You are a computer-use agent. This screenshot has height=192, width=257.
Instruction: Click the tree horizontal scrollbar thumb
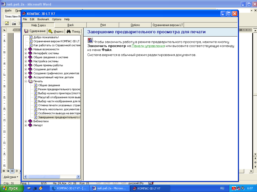pos(44,177)
